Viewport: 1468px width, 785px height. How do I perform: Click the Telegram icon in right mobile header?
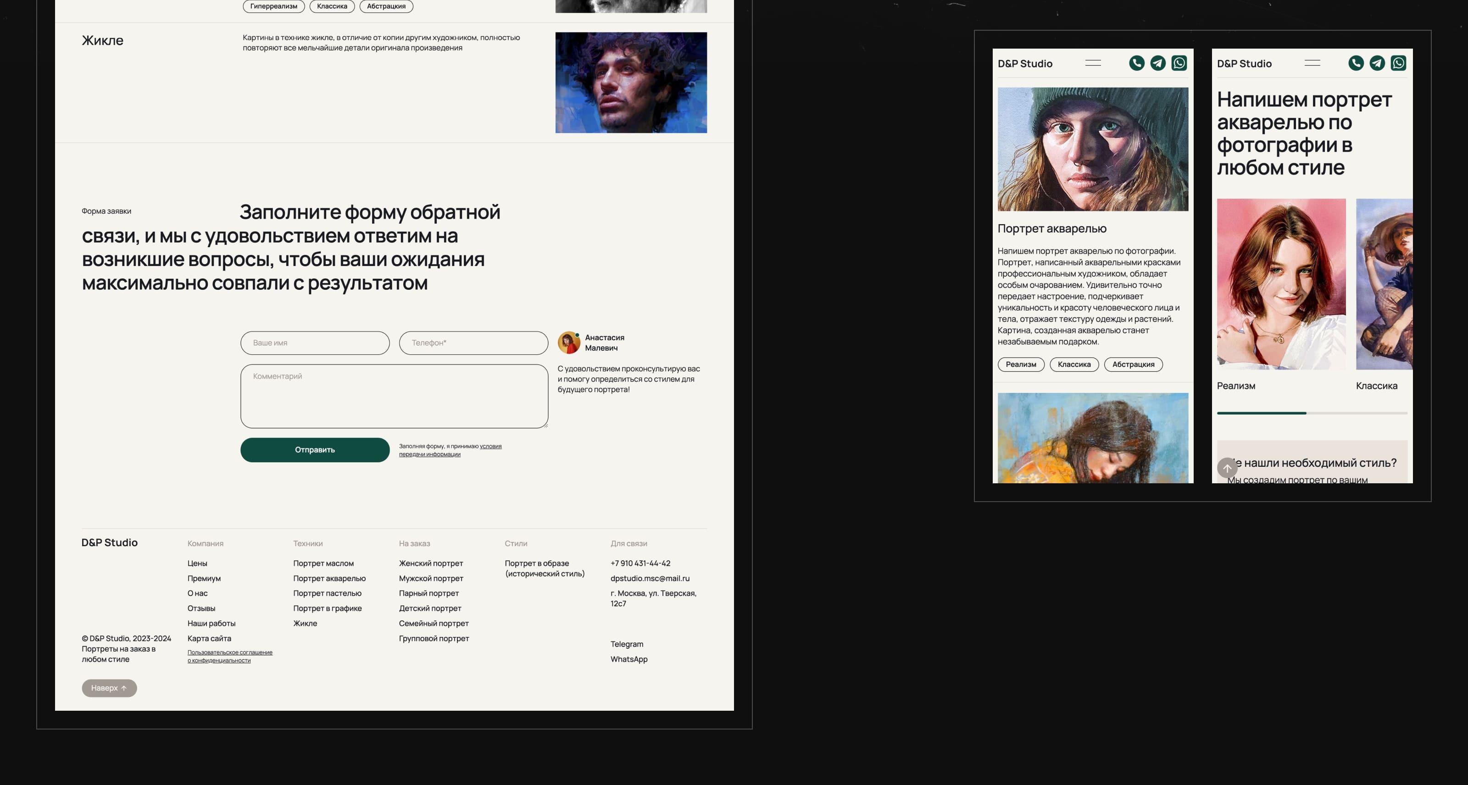coord(1377,63)
